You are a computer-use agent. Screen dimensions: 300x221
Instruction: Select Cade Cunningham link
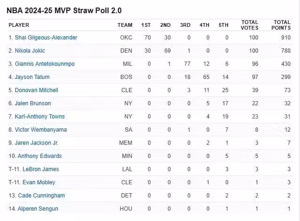pos(41,196)
